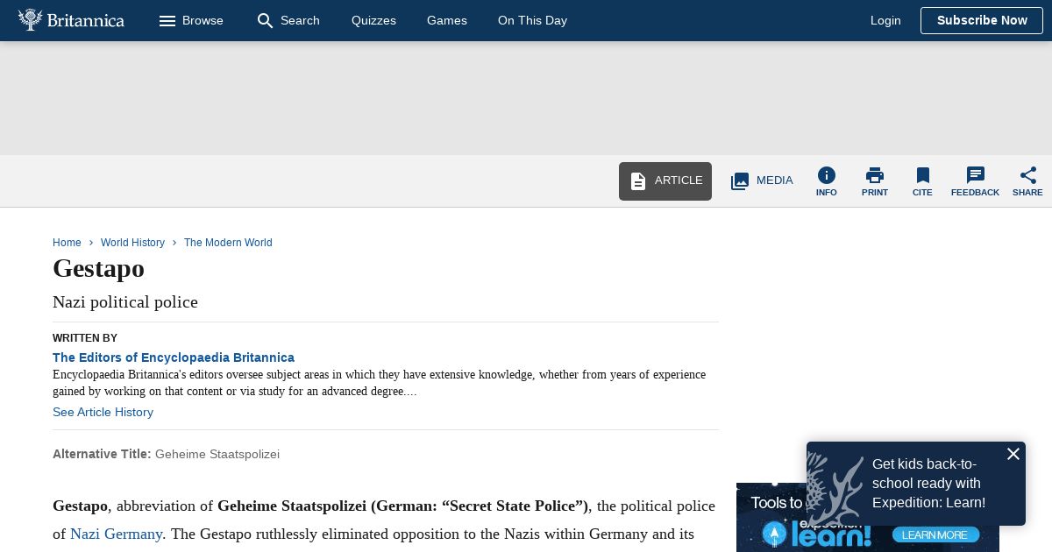The image size is (1052, 552).
Task: Click the Subscribe Now button
Action: (982, 20)
